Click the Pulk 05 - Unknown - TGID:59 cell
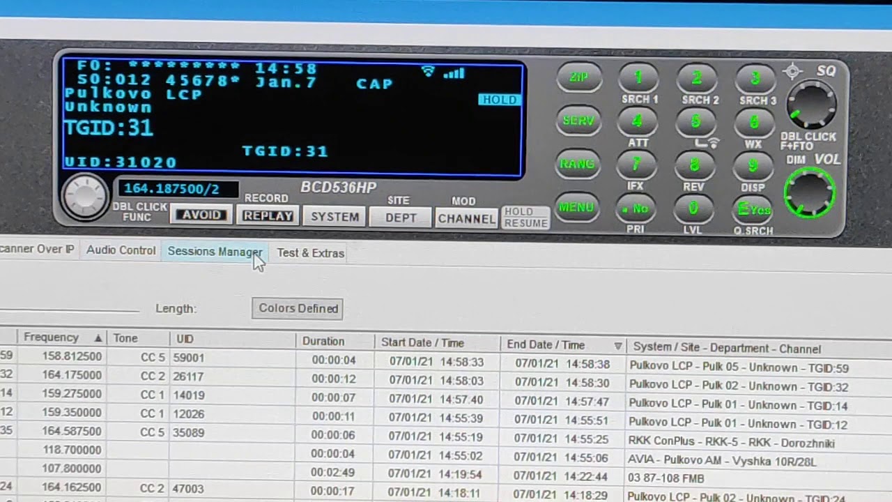 pyautogui.click(x=739, y=367)
